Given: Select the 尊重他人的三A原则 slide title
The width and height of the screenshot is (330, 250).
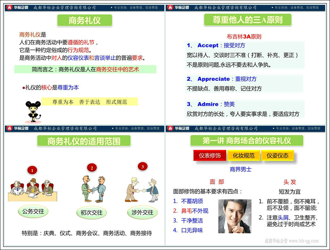Looking at the screenshot, I should [247, 20].
